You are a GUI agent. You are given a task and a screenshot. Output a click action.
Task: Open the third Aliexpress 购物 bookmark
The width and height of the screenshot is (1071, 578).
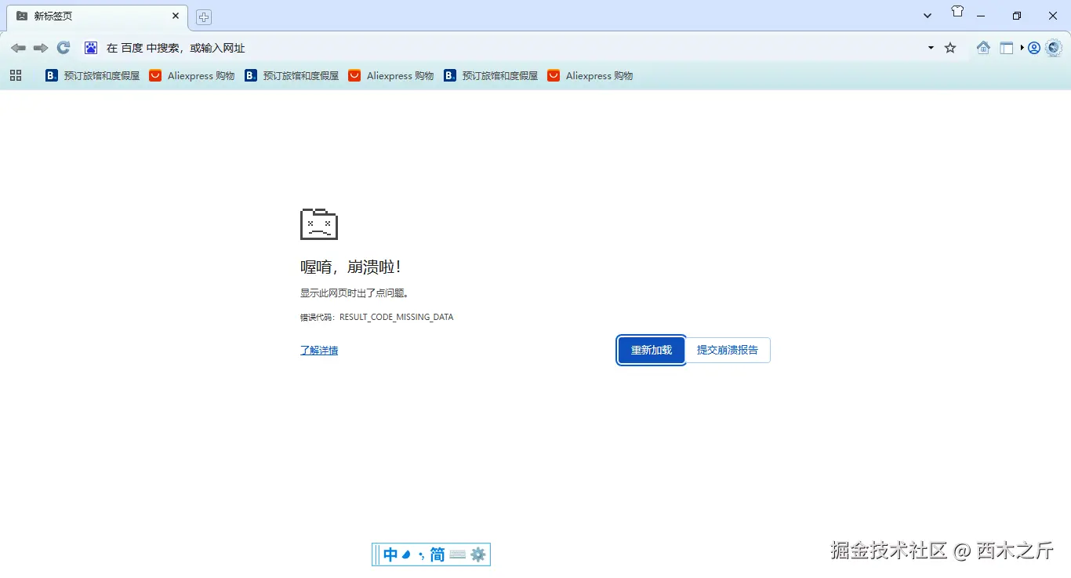(590, 75)
